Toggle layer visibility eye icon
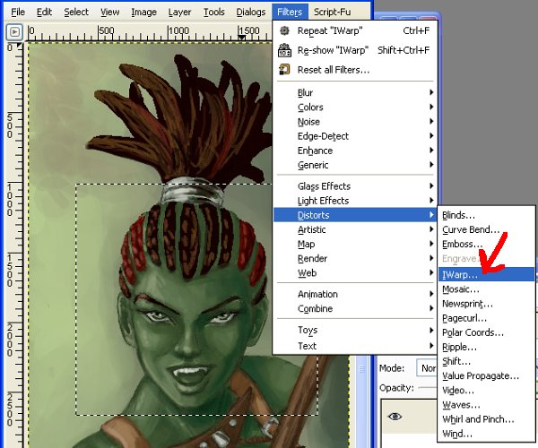The image size is (538, 448). pyautogui.click(x=395, y=416)
